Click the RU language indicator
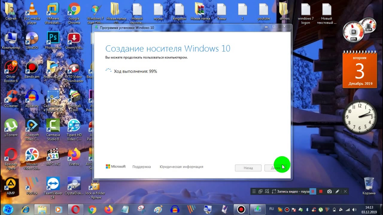Viewport: 383px width, 215px height. coord(272,209)
